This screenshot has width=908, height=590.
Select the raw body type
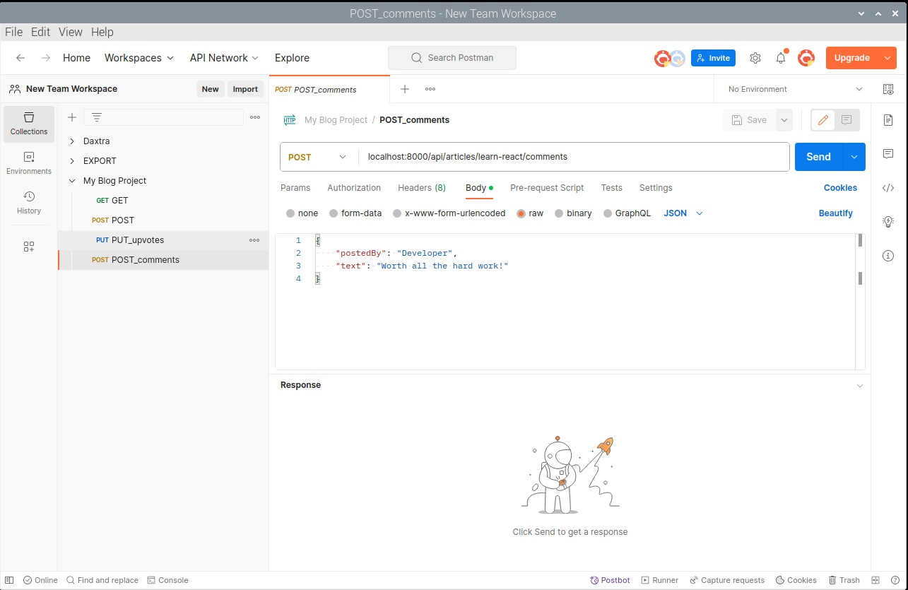point(521,213)
